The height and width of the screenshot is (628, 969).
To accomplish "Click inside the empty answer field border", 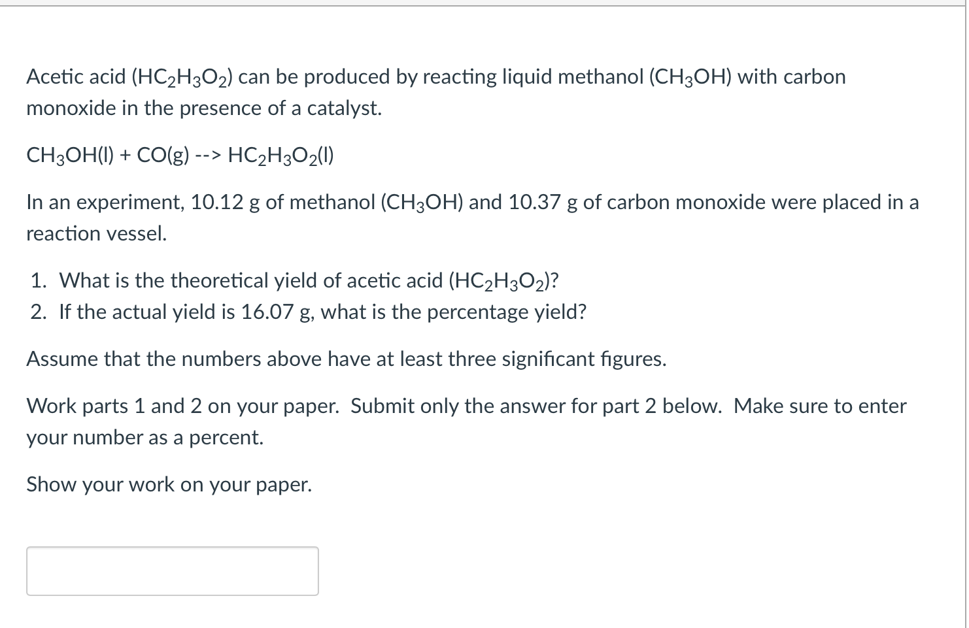I will point(171,570).
